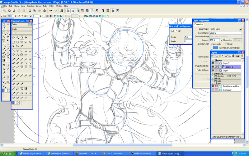Collapse the Page group in Layers
Screen dimensions: 249x156
tap(212, 83)
